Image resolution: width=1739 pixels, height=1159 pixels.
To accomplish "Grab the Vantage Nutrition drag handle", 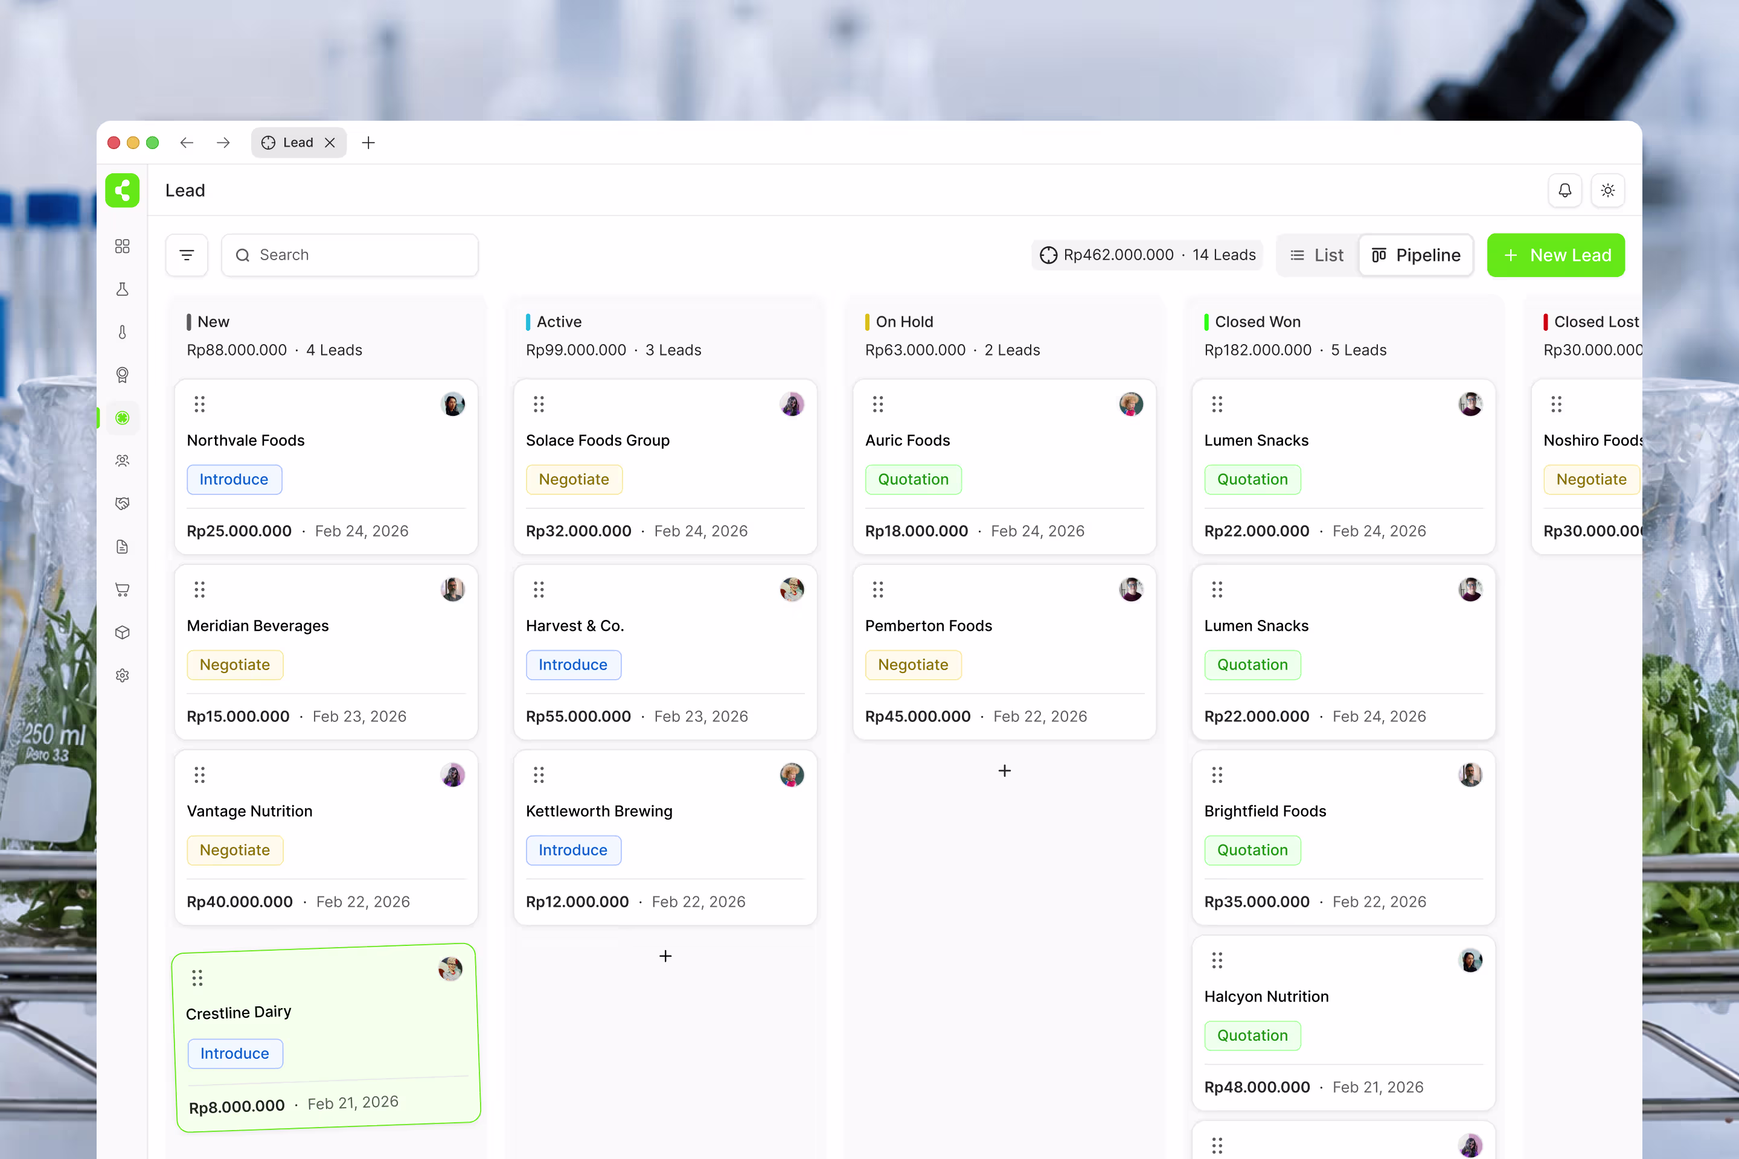I will tap(200, 774).
